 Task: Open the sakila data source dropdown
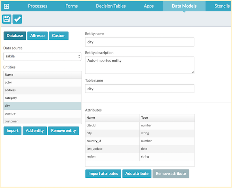pyautogui.click(x=42, y=56)
